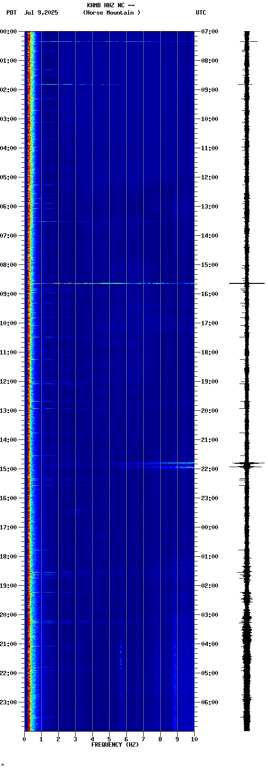This screenshot has height=770, width=268.
Task: Click the Horse Mountain station name
Action: coord(112,13)
